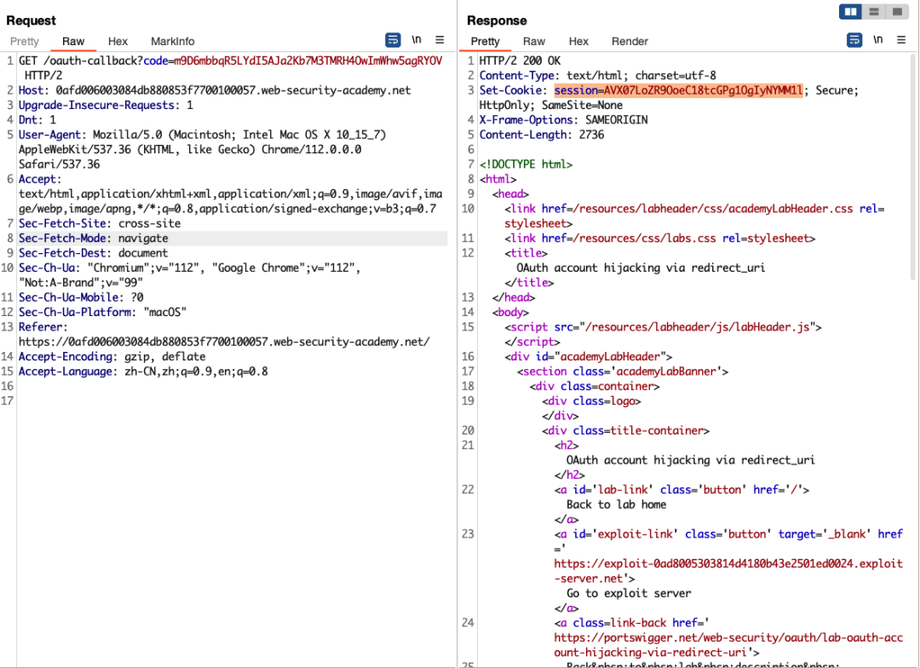Click the div class=title-container line
The image size is (920, 668).
click(625, 430)
